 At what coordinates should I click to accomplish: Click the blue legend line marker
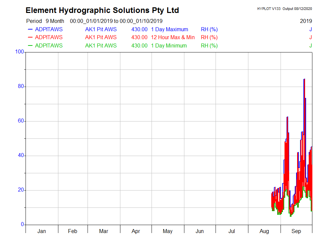(x=30, y=30)
